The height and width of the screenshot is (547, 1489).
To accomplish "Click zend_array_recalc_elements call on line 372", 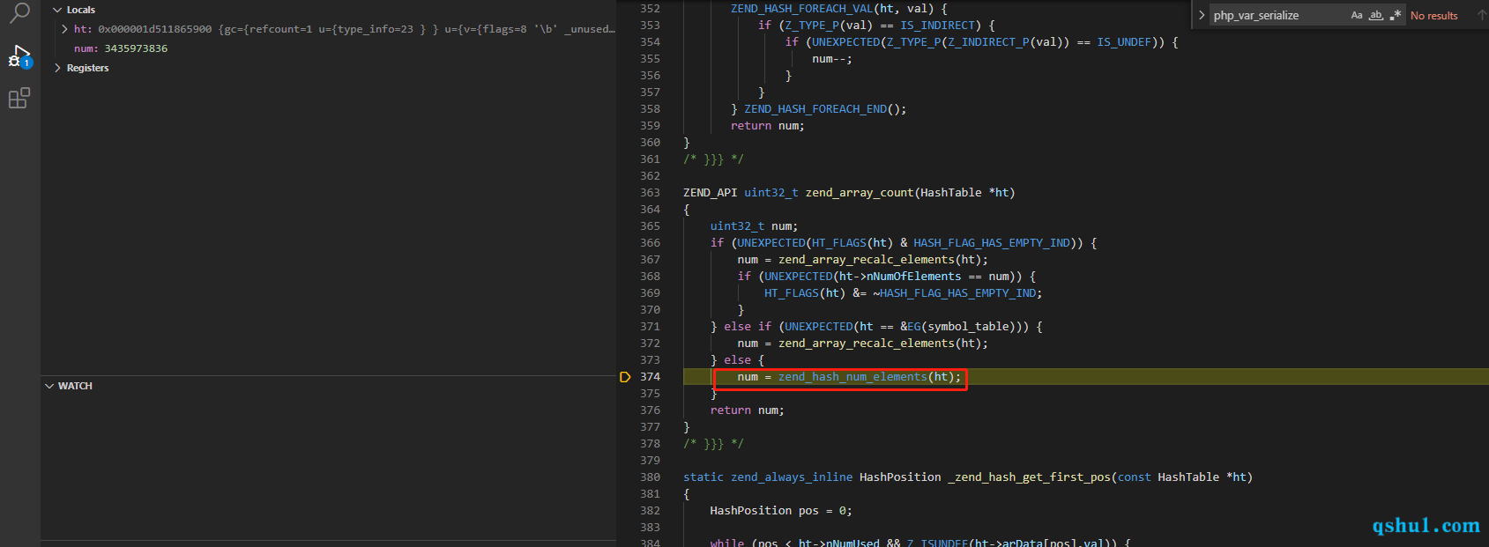I will (867, 344).
